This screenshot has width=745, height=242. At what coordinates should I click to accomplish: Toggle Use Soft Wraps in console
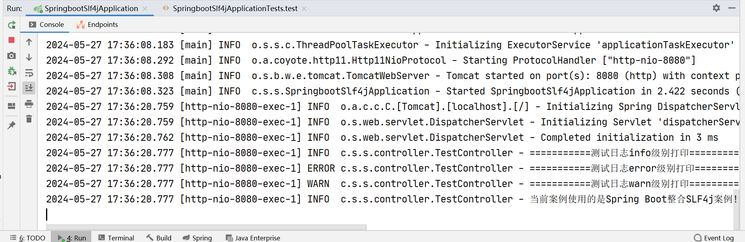point(29,73)
